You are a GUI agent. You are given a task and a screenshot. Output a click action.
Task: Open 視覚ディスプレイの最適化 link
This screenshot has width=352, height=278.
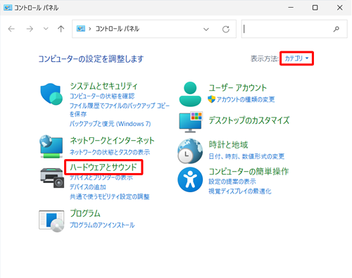pos(240,191)
